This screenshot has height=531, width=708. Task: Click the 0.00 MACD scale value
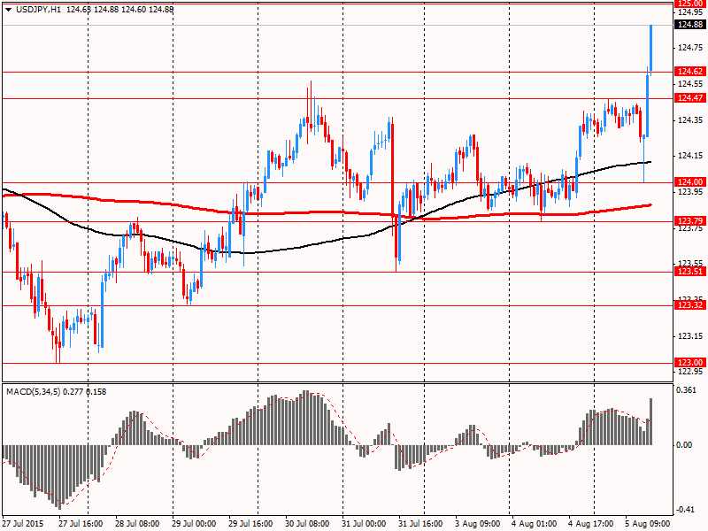click(684, 445)
